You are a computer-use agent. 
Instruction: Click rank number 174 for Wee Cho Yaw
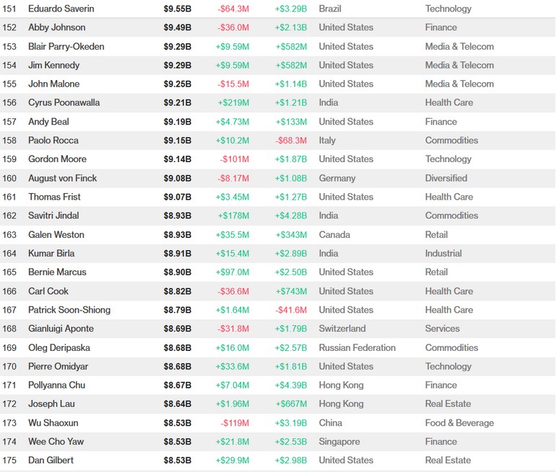[x=9, y=441]
